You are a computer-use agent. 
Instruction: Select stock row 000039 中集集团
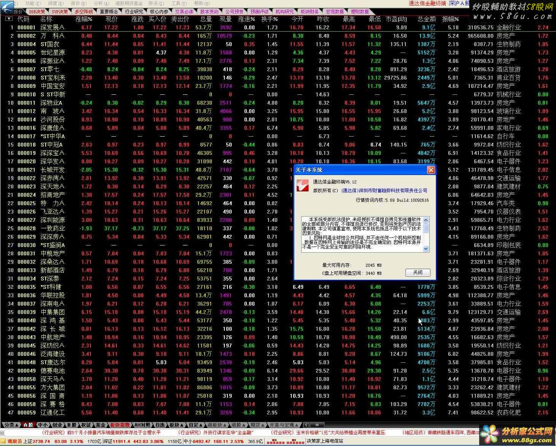coord(278,312)
